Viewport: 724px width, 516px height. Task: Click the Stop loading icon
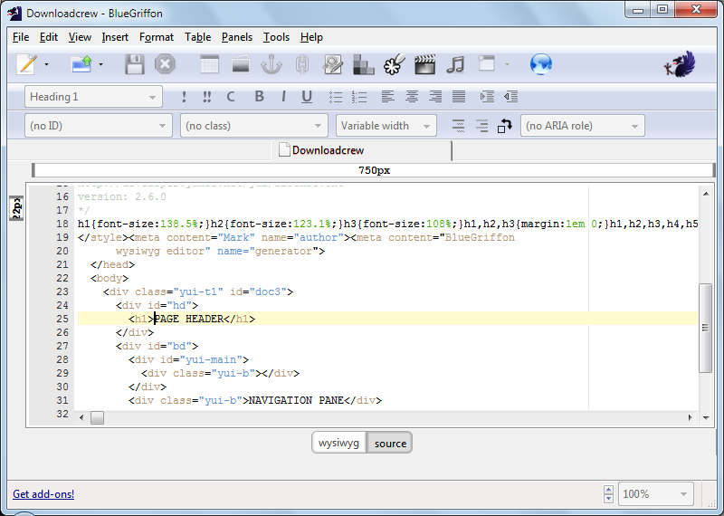(165, 64)
